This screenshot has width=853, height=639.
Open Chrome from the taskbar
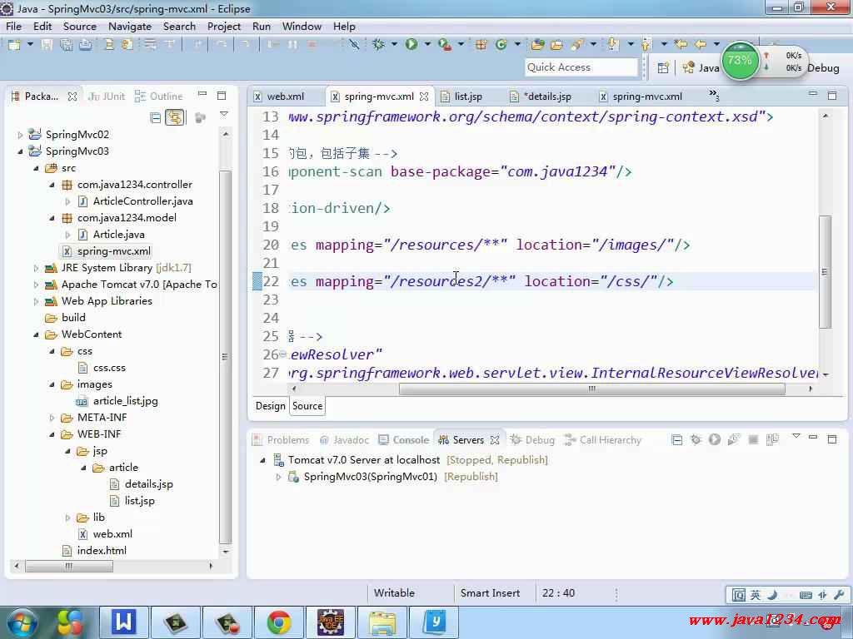[x=278, y=622]
